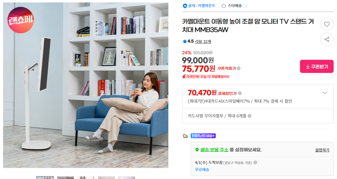Select the first product thumbnail below image
The height and width of the screenshot is (179, 337).
click(x=45, y=178)
